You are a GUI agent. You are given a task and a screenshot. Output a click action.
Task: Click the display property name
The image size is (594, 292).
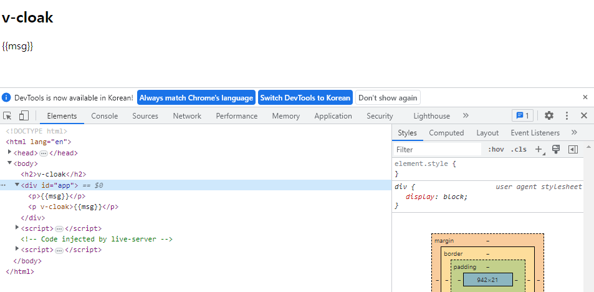point(419,197)
